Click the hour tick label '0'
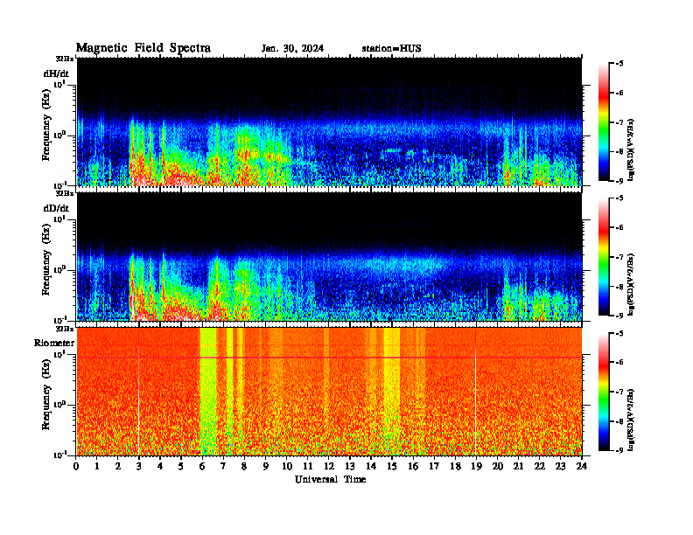The height and width of the screenshot is (535, 693). [76, 467]
